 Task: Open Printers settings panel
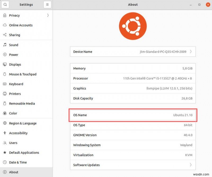(x=26, y=94)
